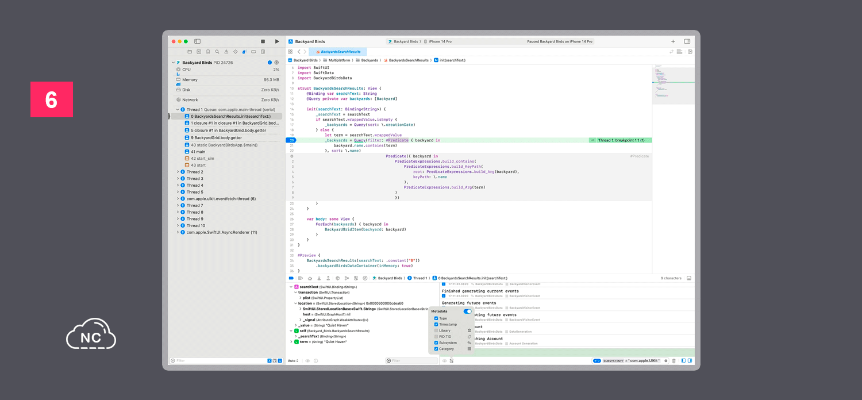Click the Continue program execution icon

301,278
